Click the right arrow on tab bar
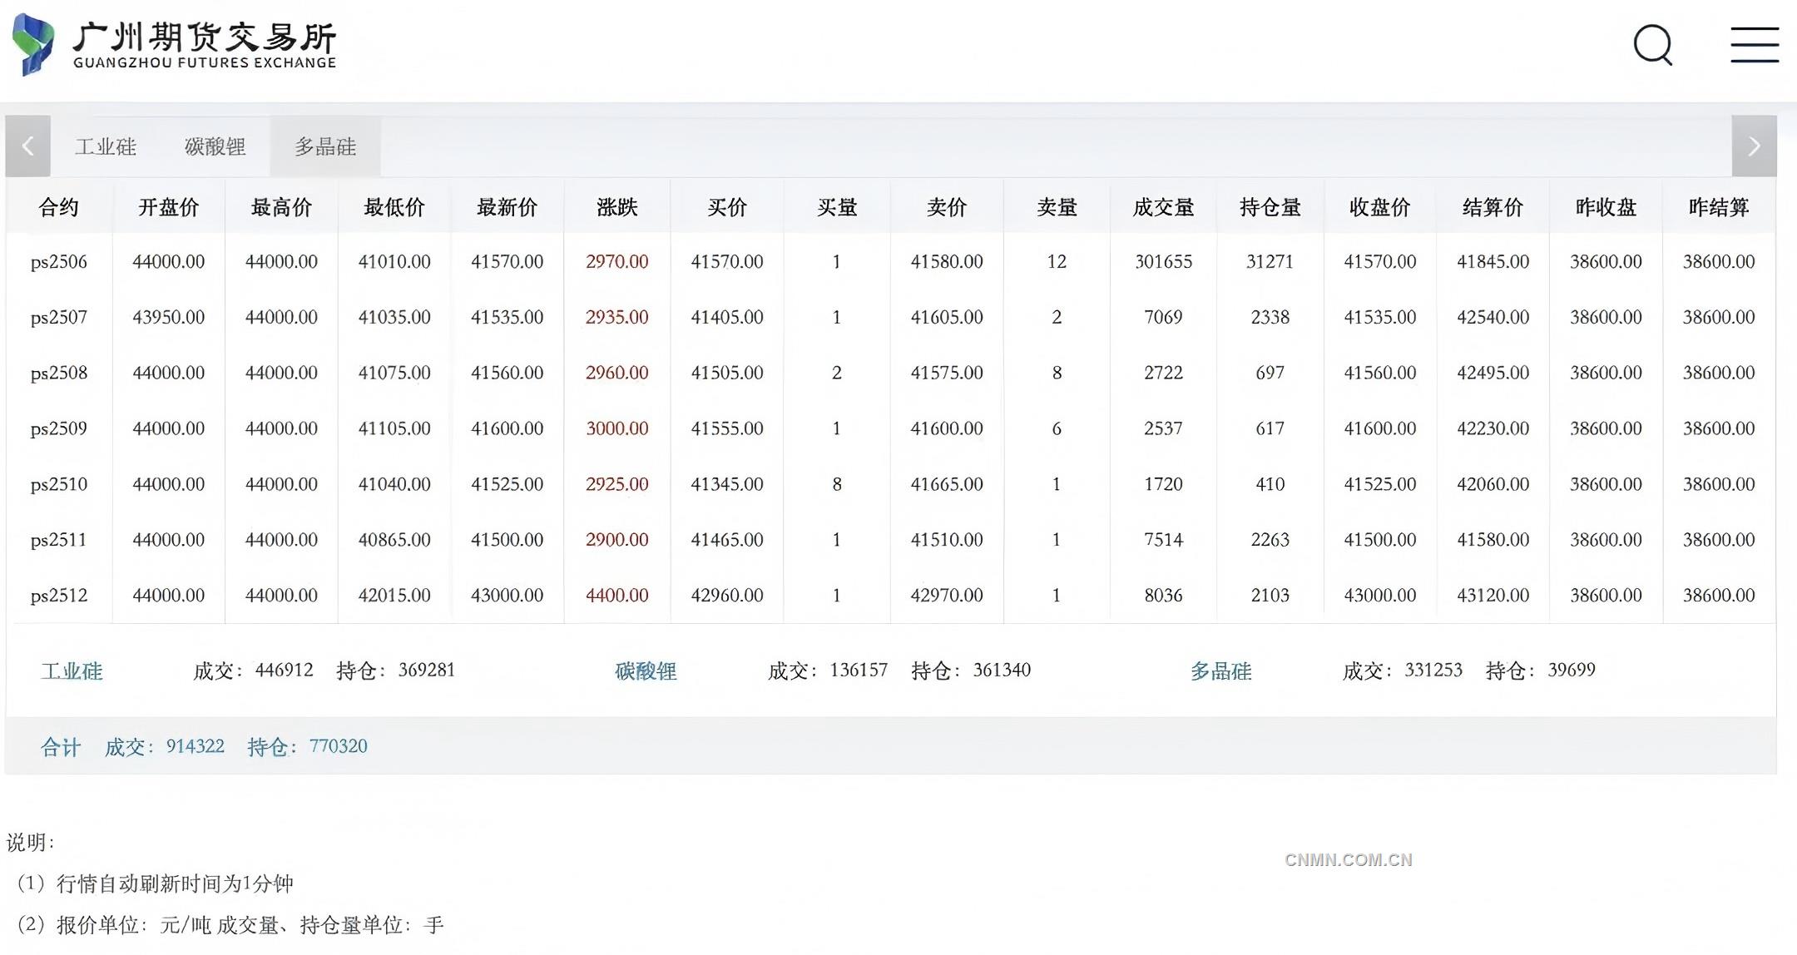The image size is (1797, 955). [x=1754, y=146]
